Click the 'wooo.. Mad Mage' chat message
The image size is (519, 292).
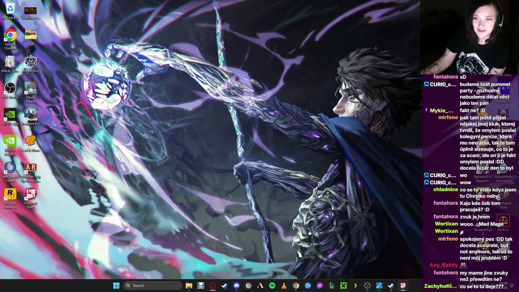click(x=482, y=224)
